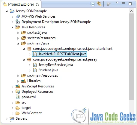Expand the src/test/java folder
Viewport: 137px width, 125px height.
tap(18, 33)
